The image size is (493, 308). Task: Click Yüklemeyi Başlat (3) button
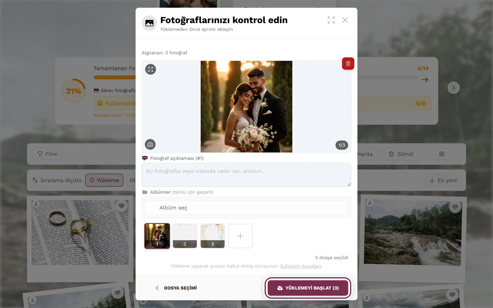pos(308,288)
